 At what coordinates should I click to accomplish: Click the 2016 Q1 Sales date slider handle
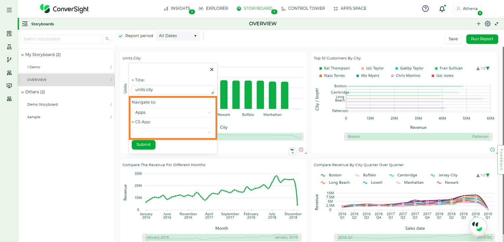(336, 237)
